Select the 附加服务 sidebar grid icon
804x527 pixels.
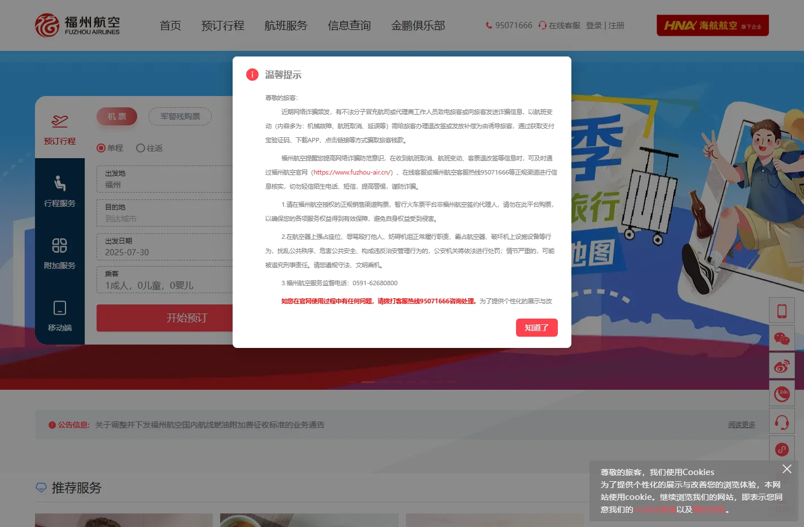60,246
